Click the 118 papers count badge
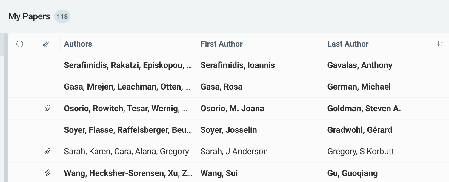 (x=62, y=16)
